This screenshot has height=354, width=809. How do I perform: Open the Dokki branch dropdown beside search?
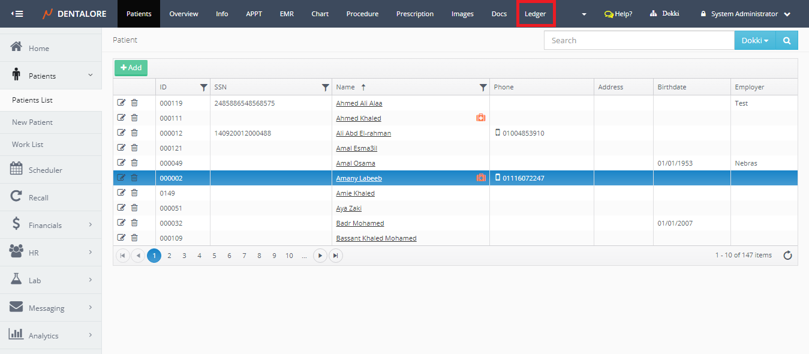754,40
